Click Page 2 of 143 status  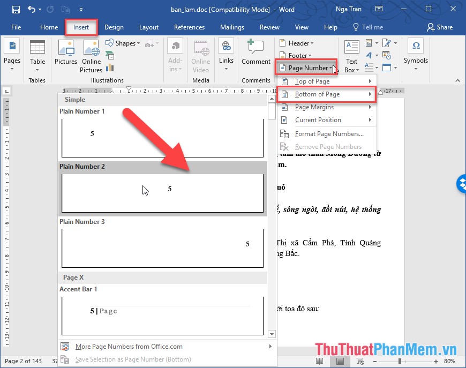coord(24,361)
